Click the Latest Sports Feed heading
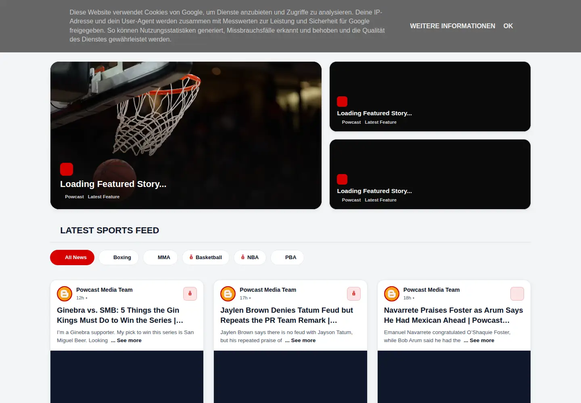 (x=110, y=231)
